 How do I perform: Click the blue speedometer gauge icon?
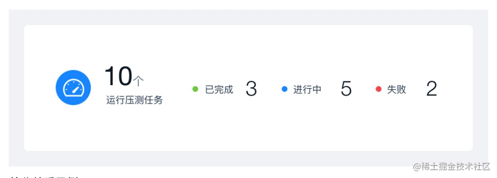73,88
